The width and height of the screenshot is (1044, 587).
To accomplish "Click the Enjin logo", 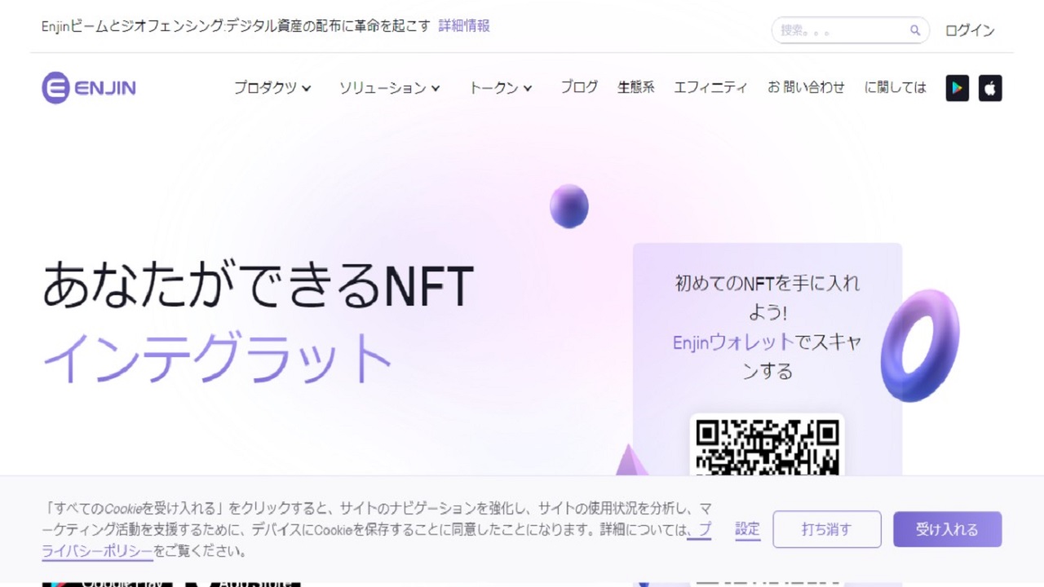I will click(88, 87).
